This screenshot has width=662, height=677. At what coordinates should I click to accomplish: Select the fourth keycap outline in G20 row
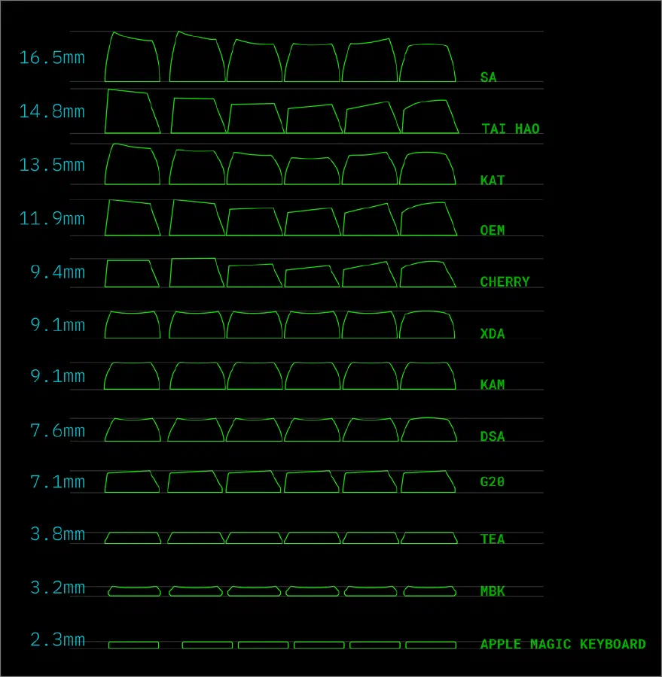(312, 481)
